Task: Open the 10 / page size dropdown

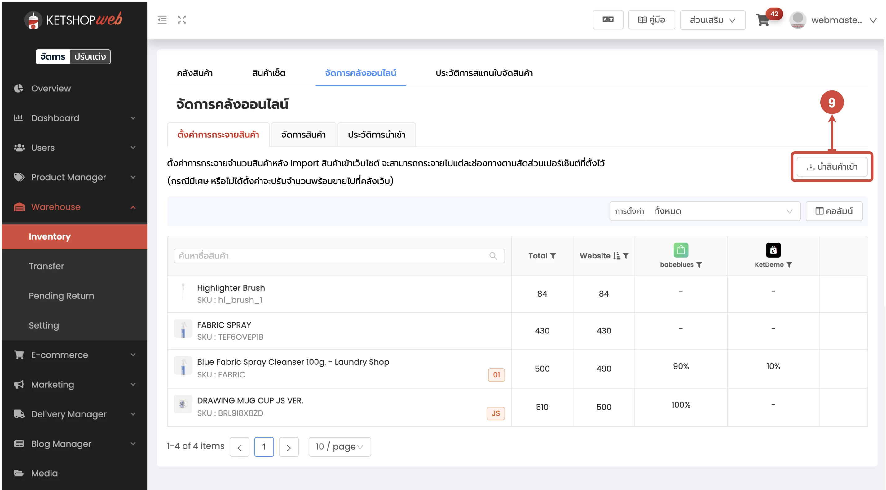Action: tap(339, 447)
